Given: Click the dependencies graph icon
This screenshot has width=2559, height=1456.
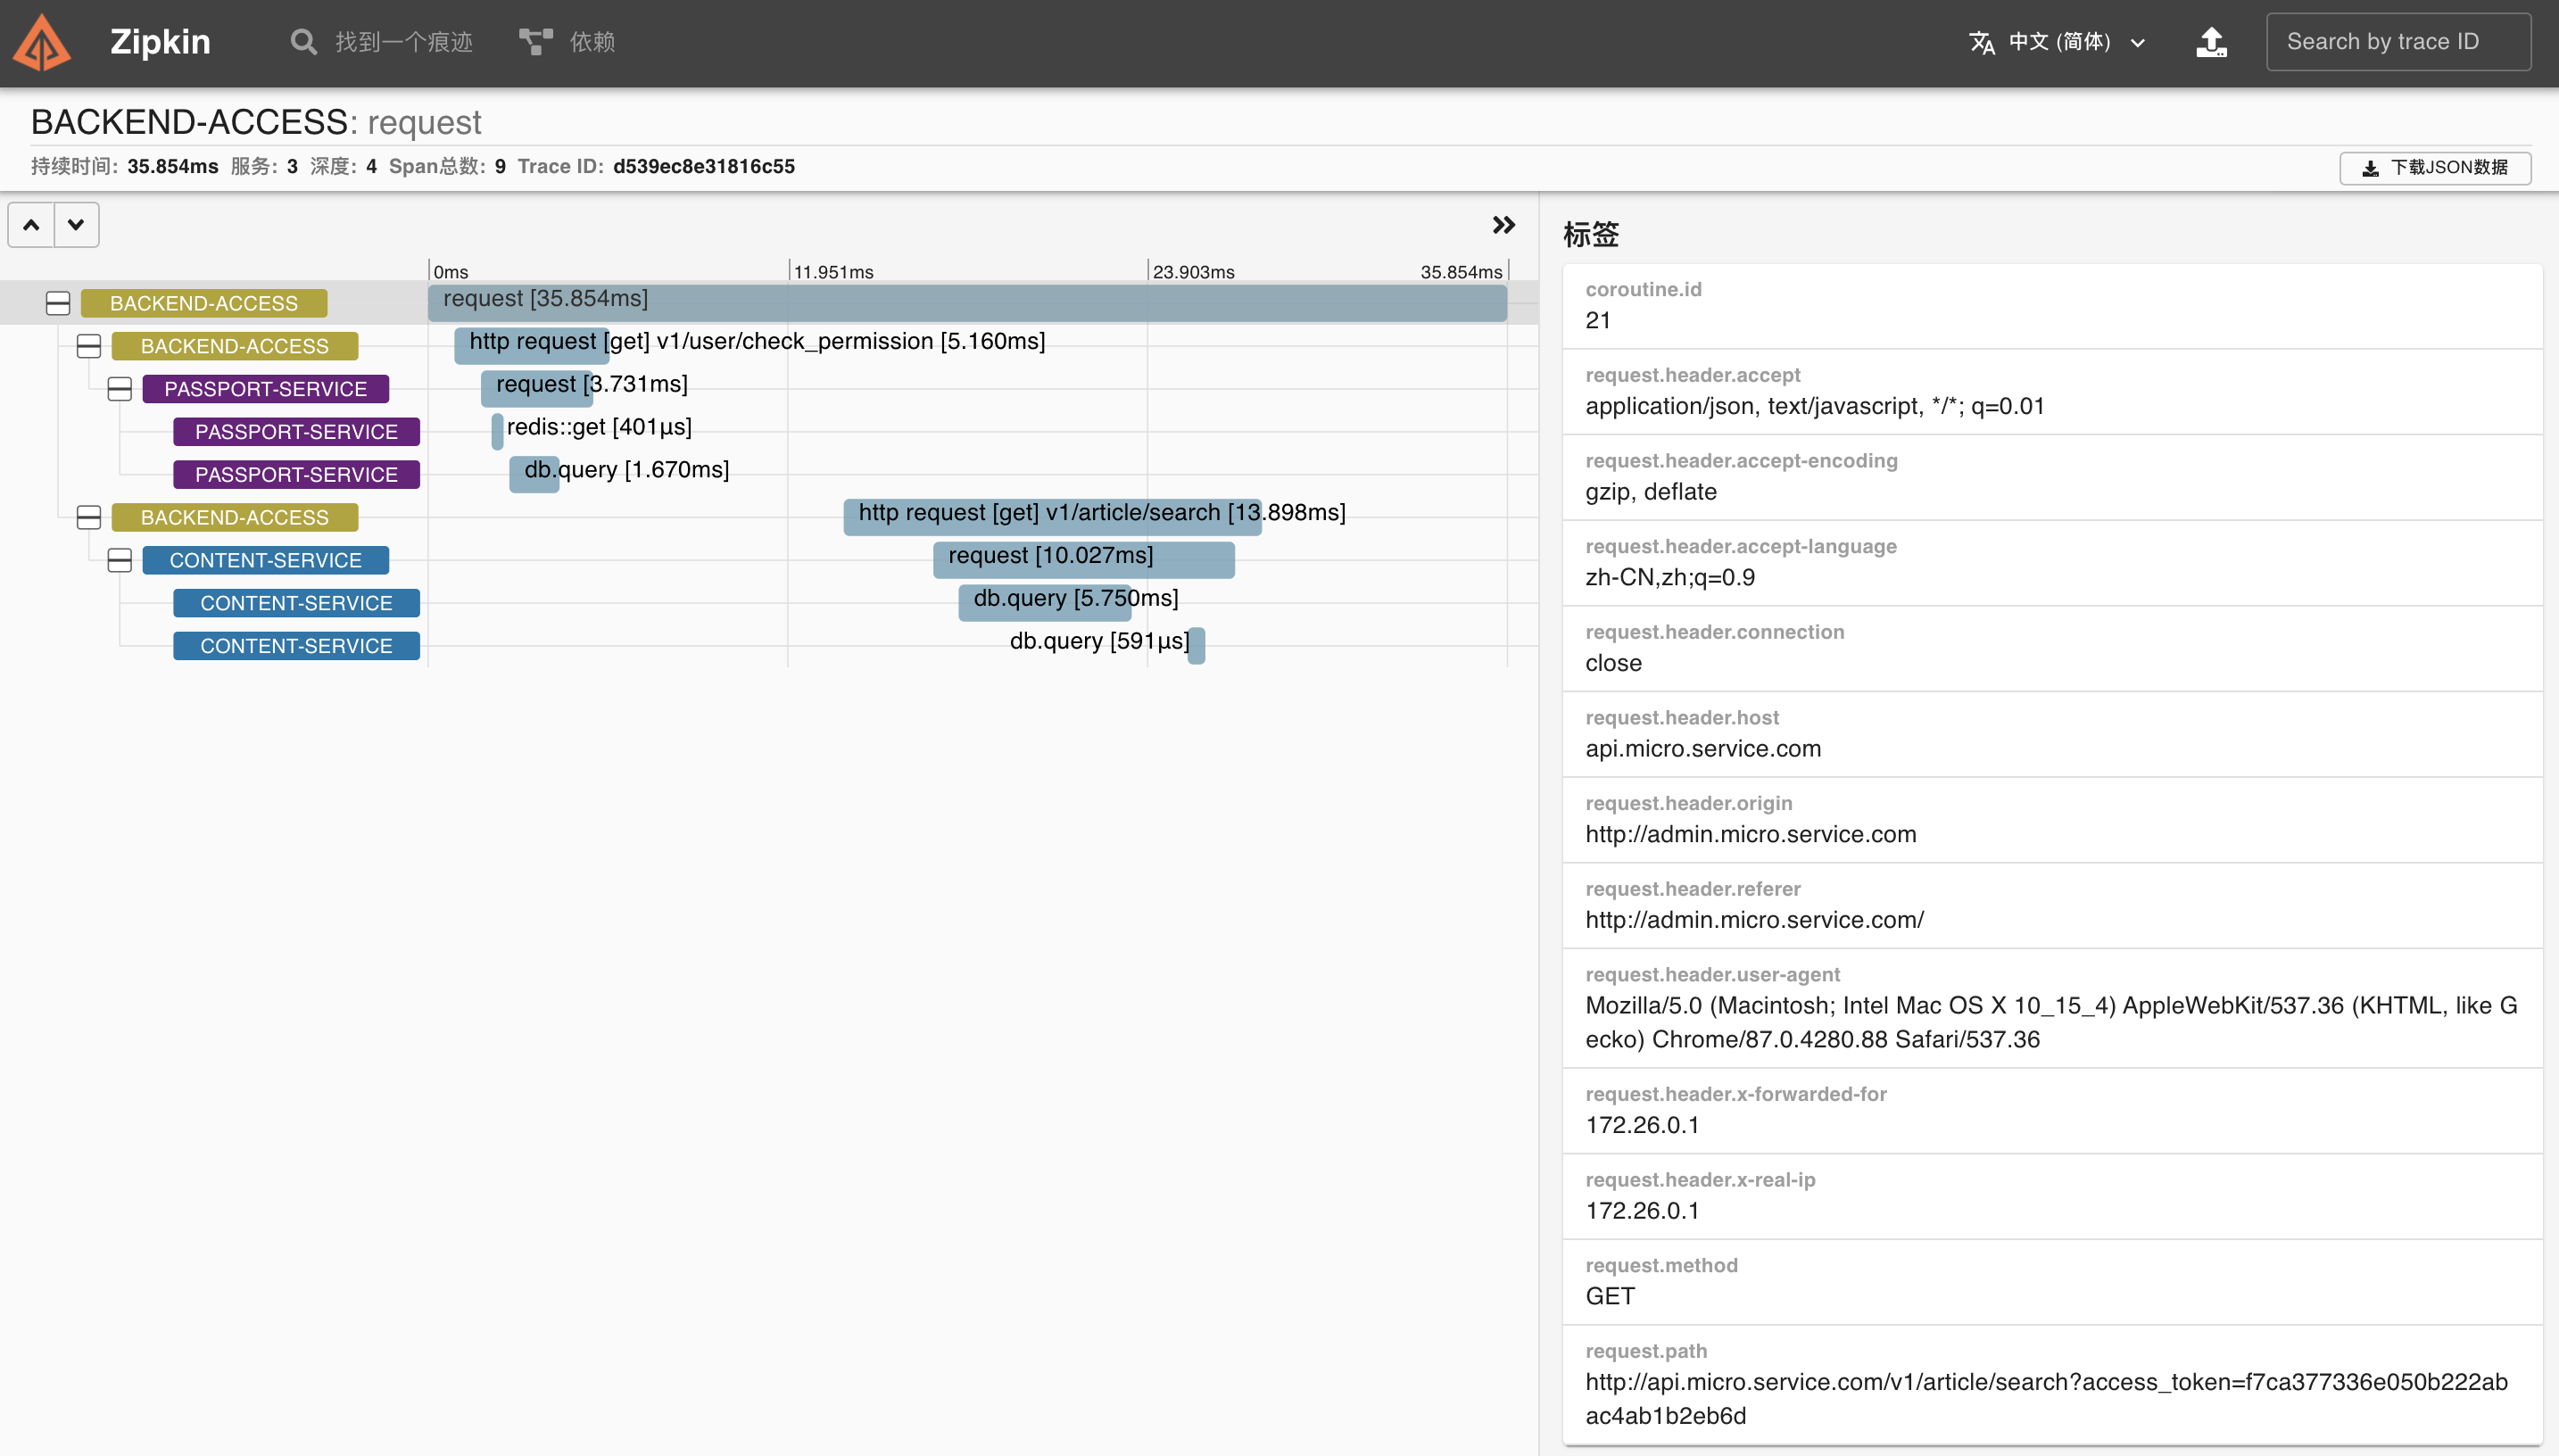Looking at the screenshot, I should 536,42.
